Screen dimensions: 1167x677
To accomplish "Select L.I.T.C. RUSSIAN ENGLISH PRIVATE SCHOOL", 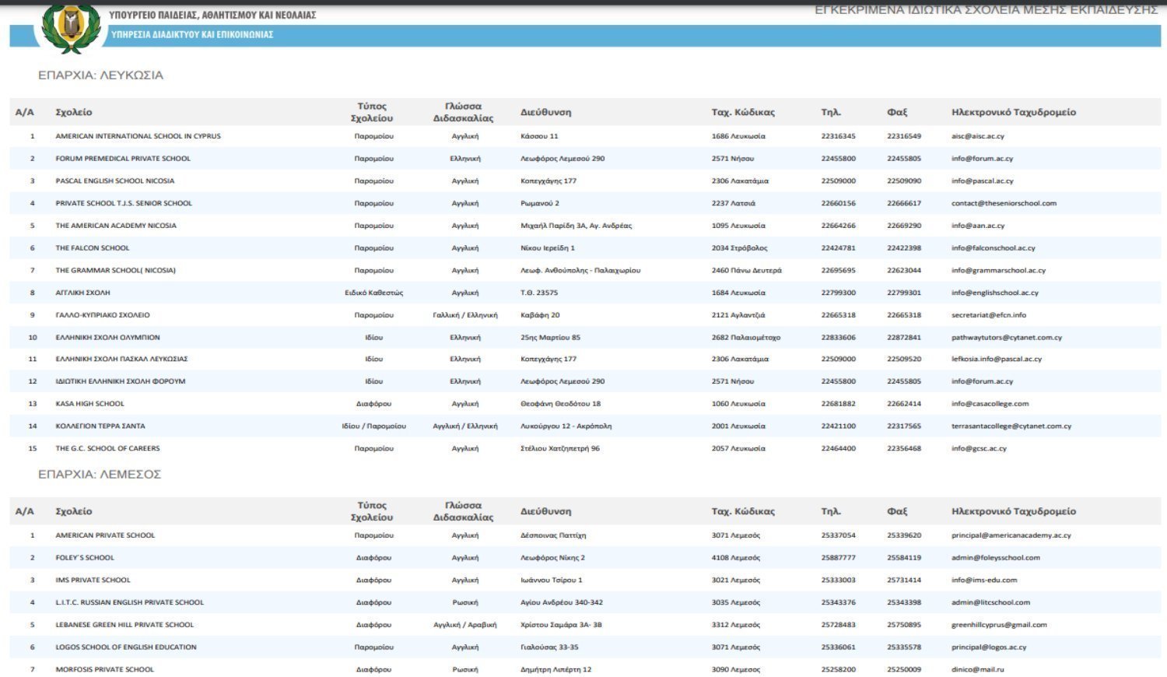I will (x=129, y=603).
